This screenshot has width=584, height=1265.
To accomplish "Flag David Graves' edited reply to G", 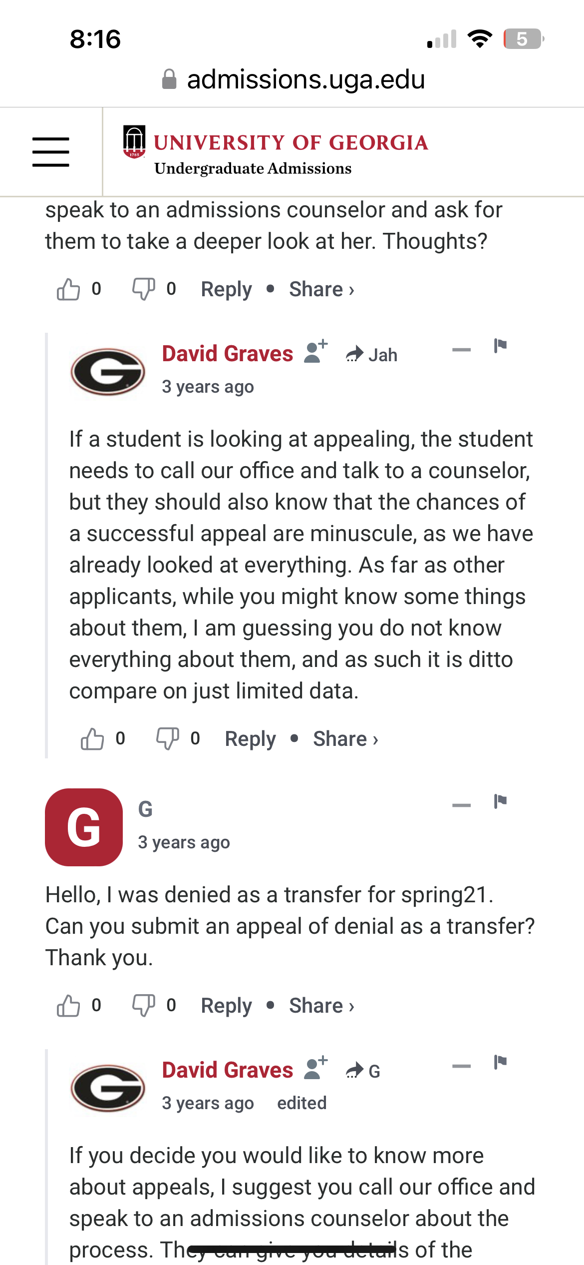I will click(500, 1062).
